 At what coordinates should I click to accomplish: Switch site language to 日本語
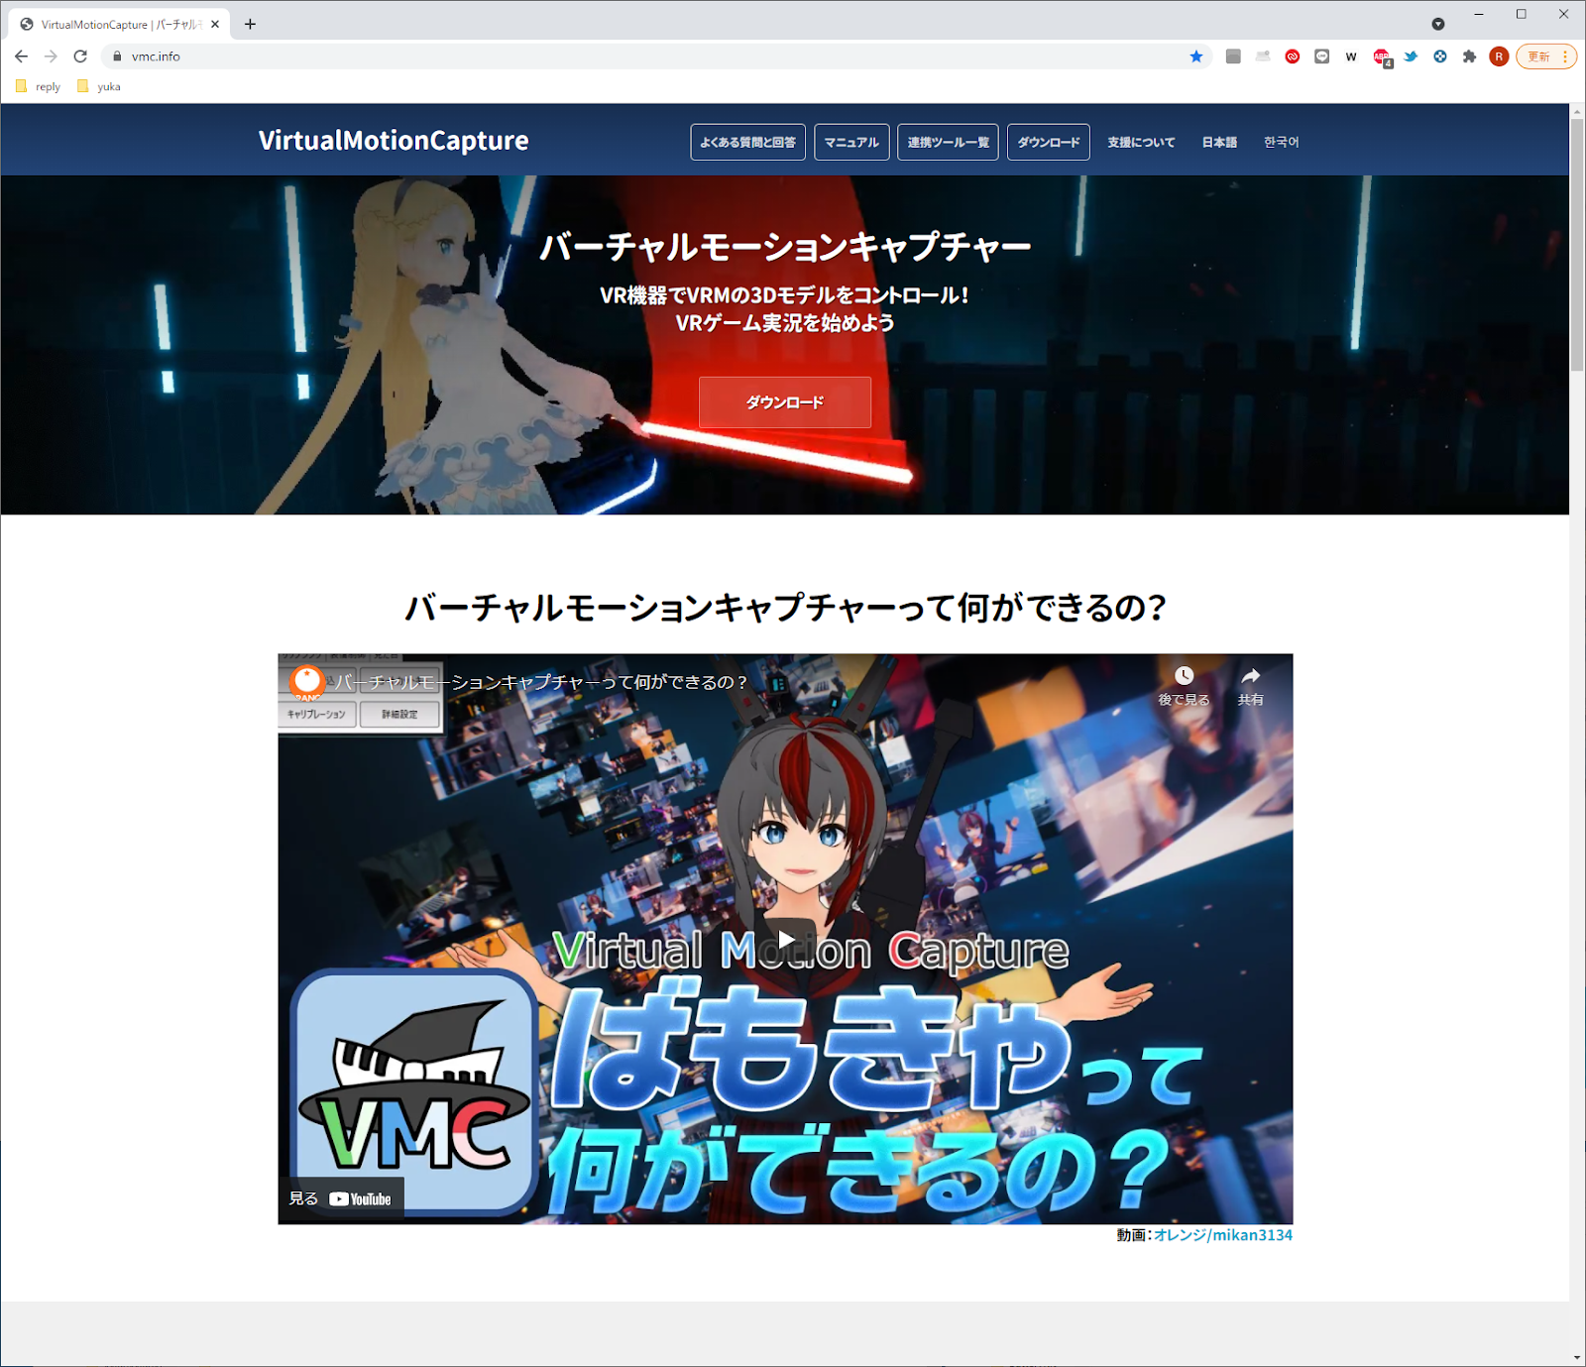pos(1219,142)
